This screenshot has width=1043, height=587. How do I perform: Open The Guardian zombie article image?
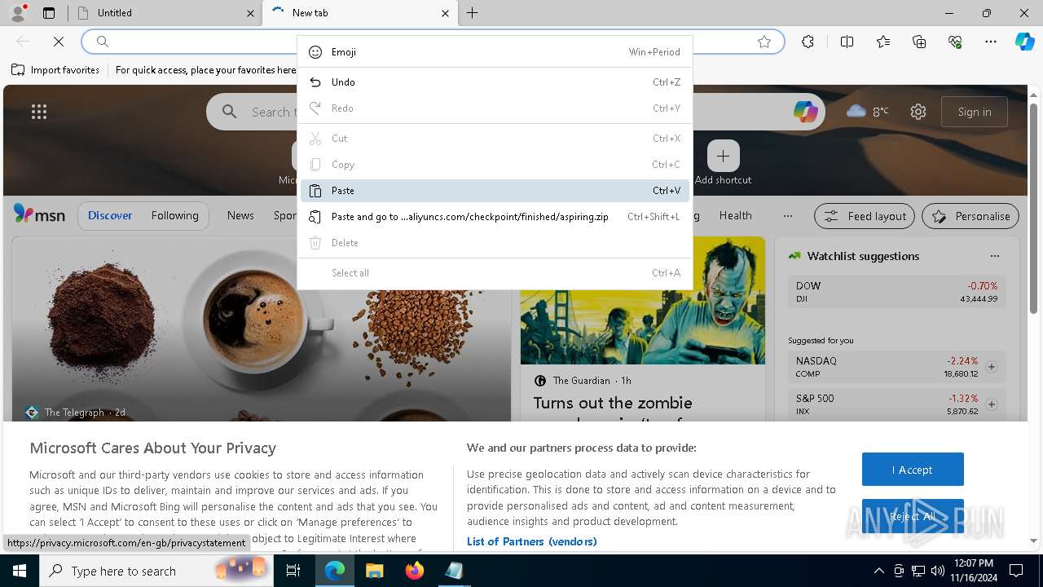click(643, 300)
